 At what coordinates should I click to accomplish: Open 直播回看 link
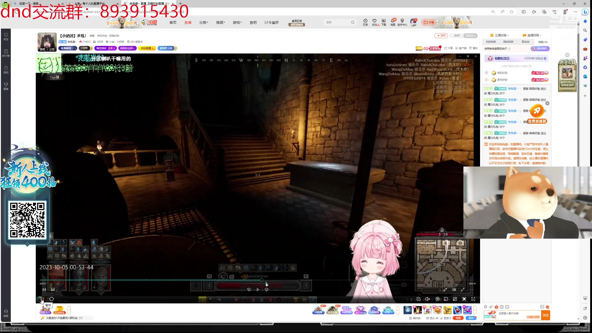tap(532, 35)
